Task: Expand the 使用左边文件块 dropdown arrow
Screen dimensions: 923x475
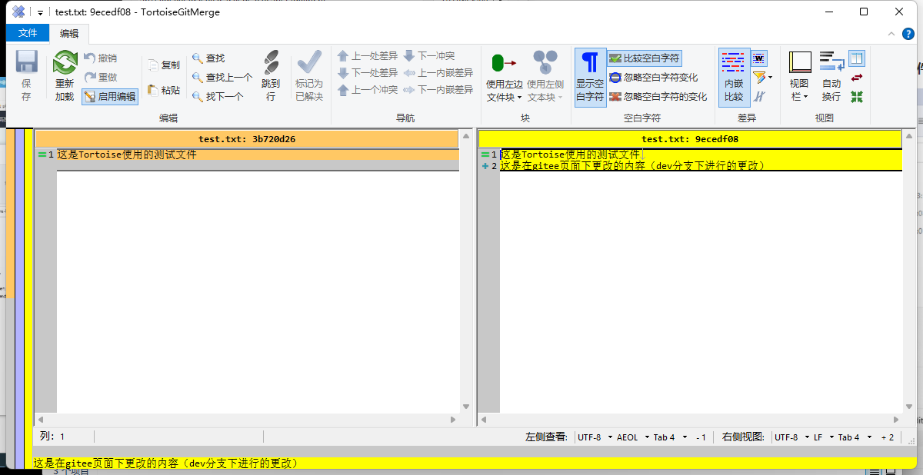Action: click(x=519, y=98)
